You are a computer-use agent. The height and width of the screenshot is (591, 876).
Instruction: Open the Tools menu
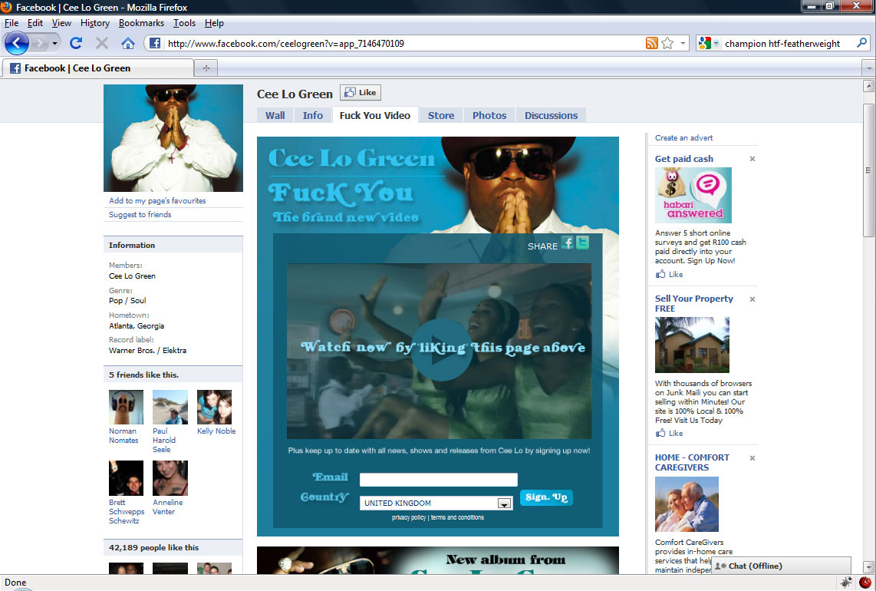tap(184, 23)
